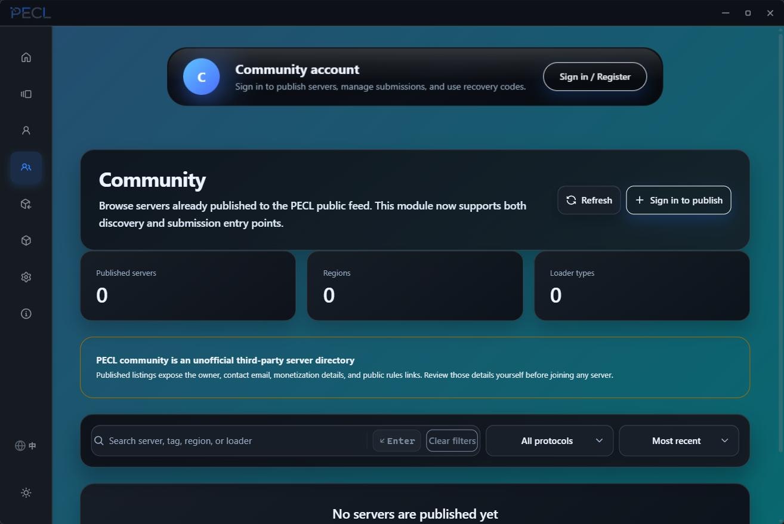Open Settings gear in sidebar
The height and width of the screenshot is (524, 784).
(x=26, y=277)
